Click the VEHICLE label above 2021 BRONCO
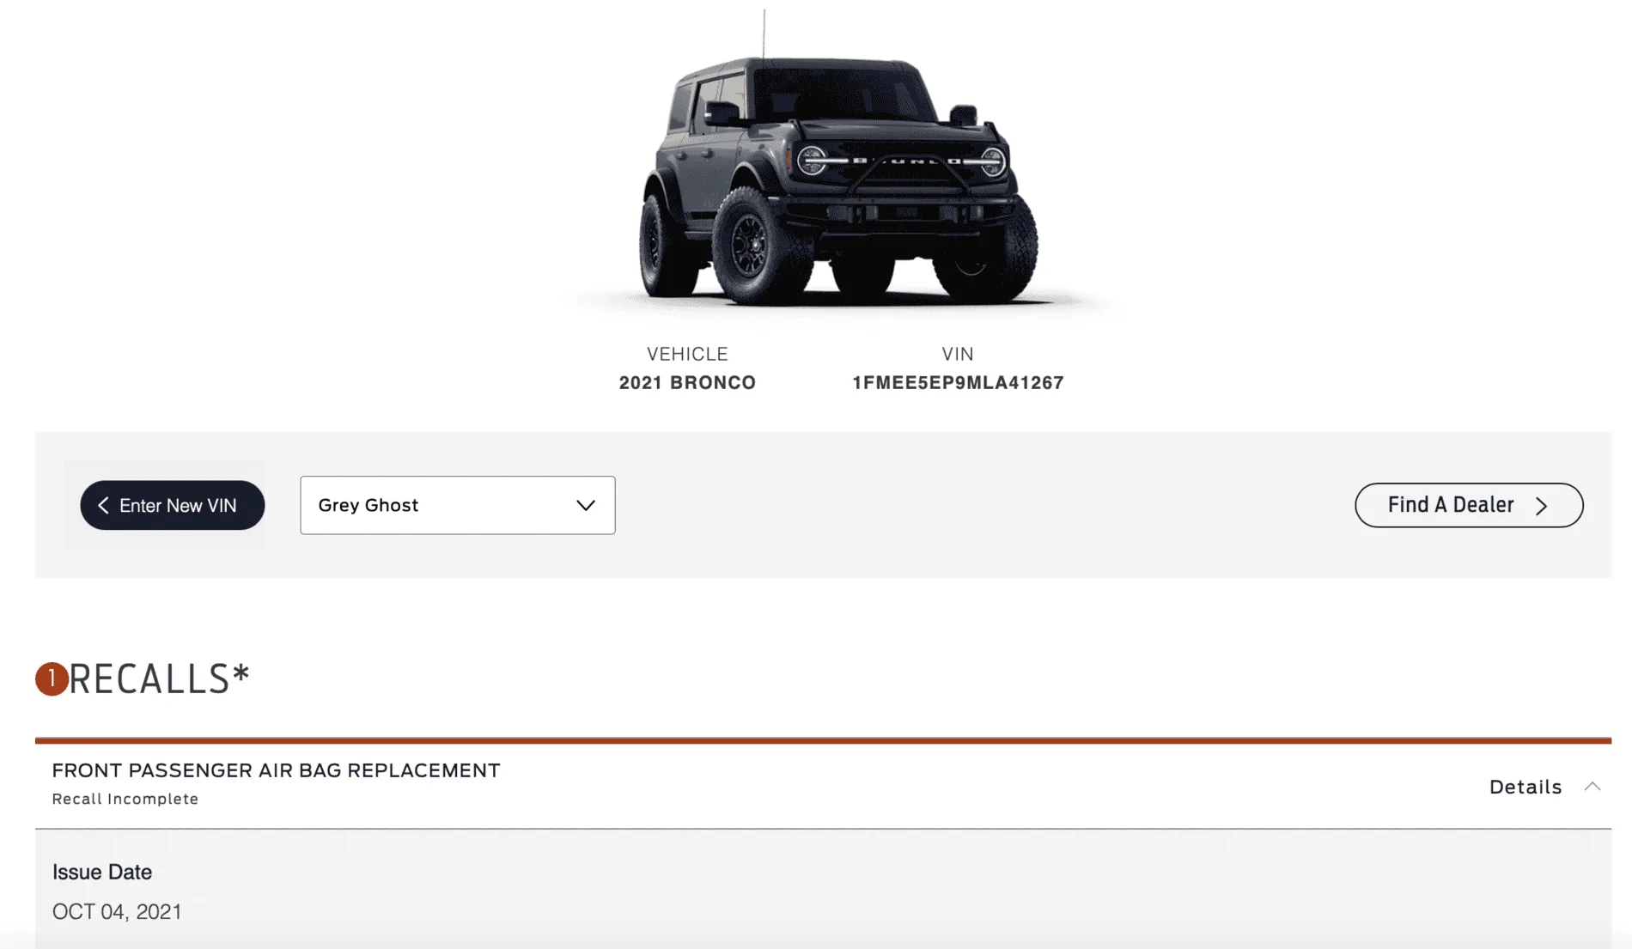 (x=687, y=354)
